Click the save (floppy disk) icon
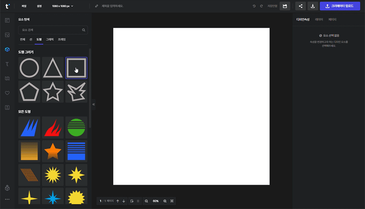The height and width of the screenshot is (209, 365). (285, 6)
